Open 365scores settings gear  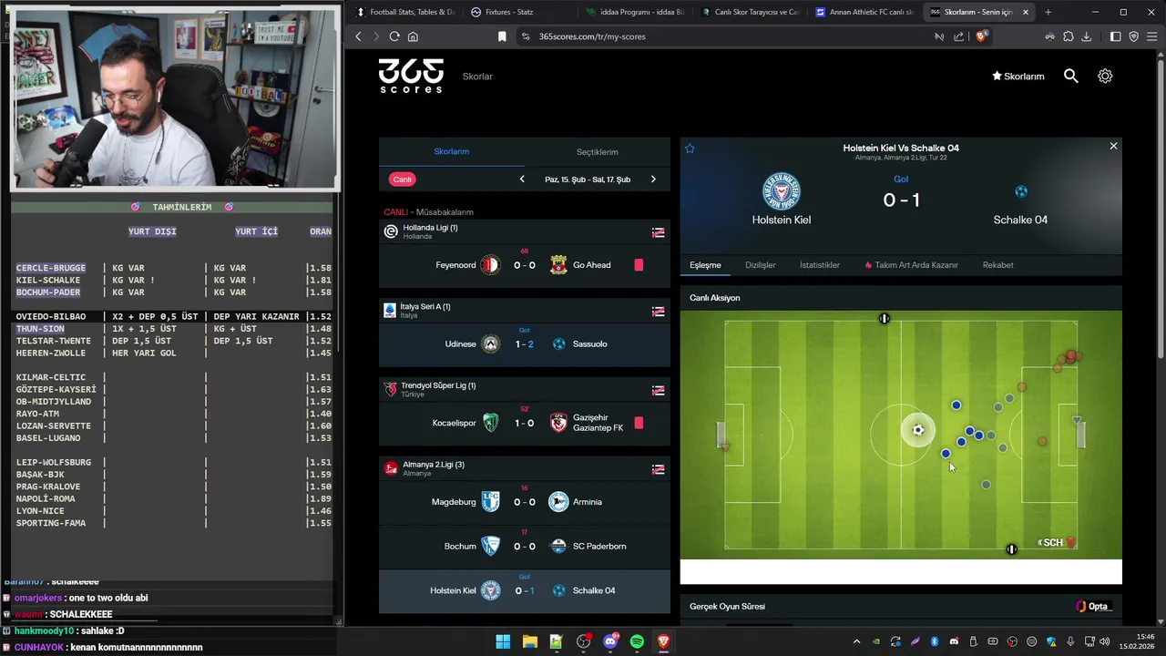pos(1105,77)
